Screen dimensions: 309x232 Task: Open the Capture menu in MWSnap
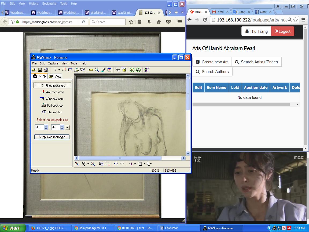(x=53, y=63)
